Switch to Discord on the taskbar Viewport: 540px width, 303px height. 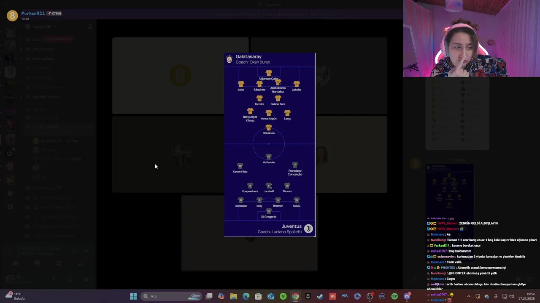(407, 296)
